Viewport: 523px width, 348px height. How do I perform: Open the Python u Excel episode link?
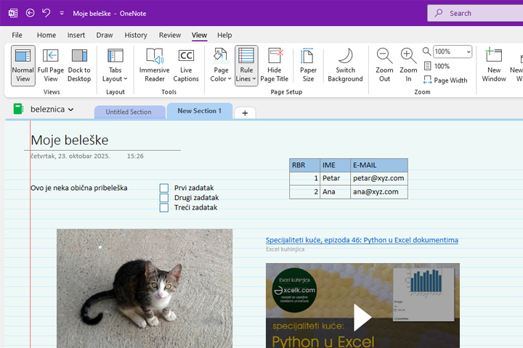click(x=362, y=240)
